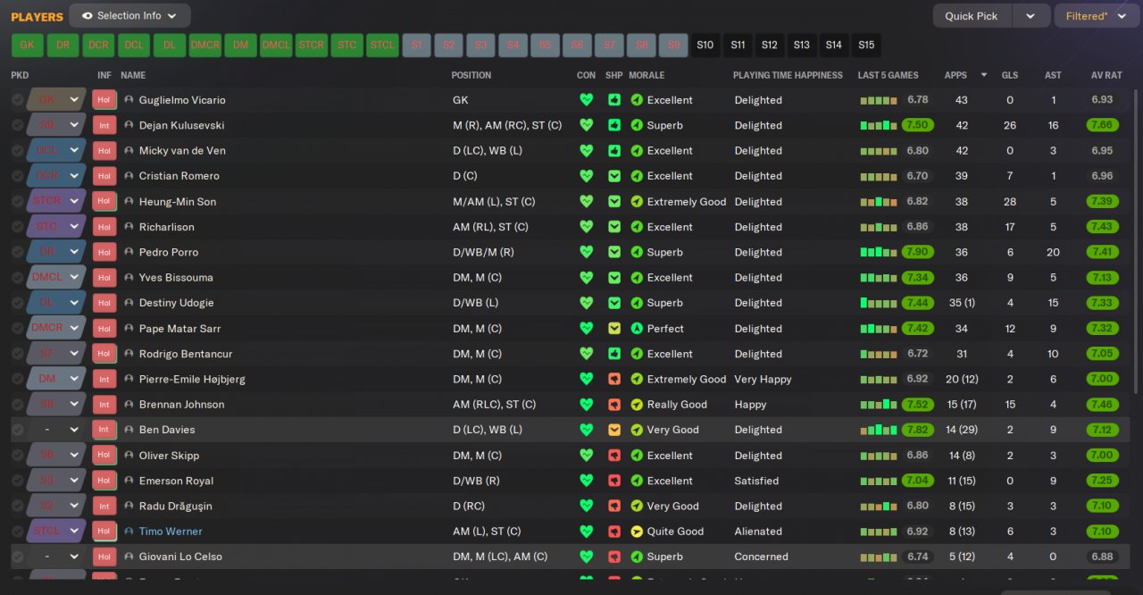Click the Int info badge for Radu Drăgușin
1143x595 pixels.
pos(104,506)
